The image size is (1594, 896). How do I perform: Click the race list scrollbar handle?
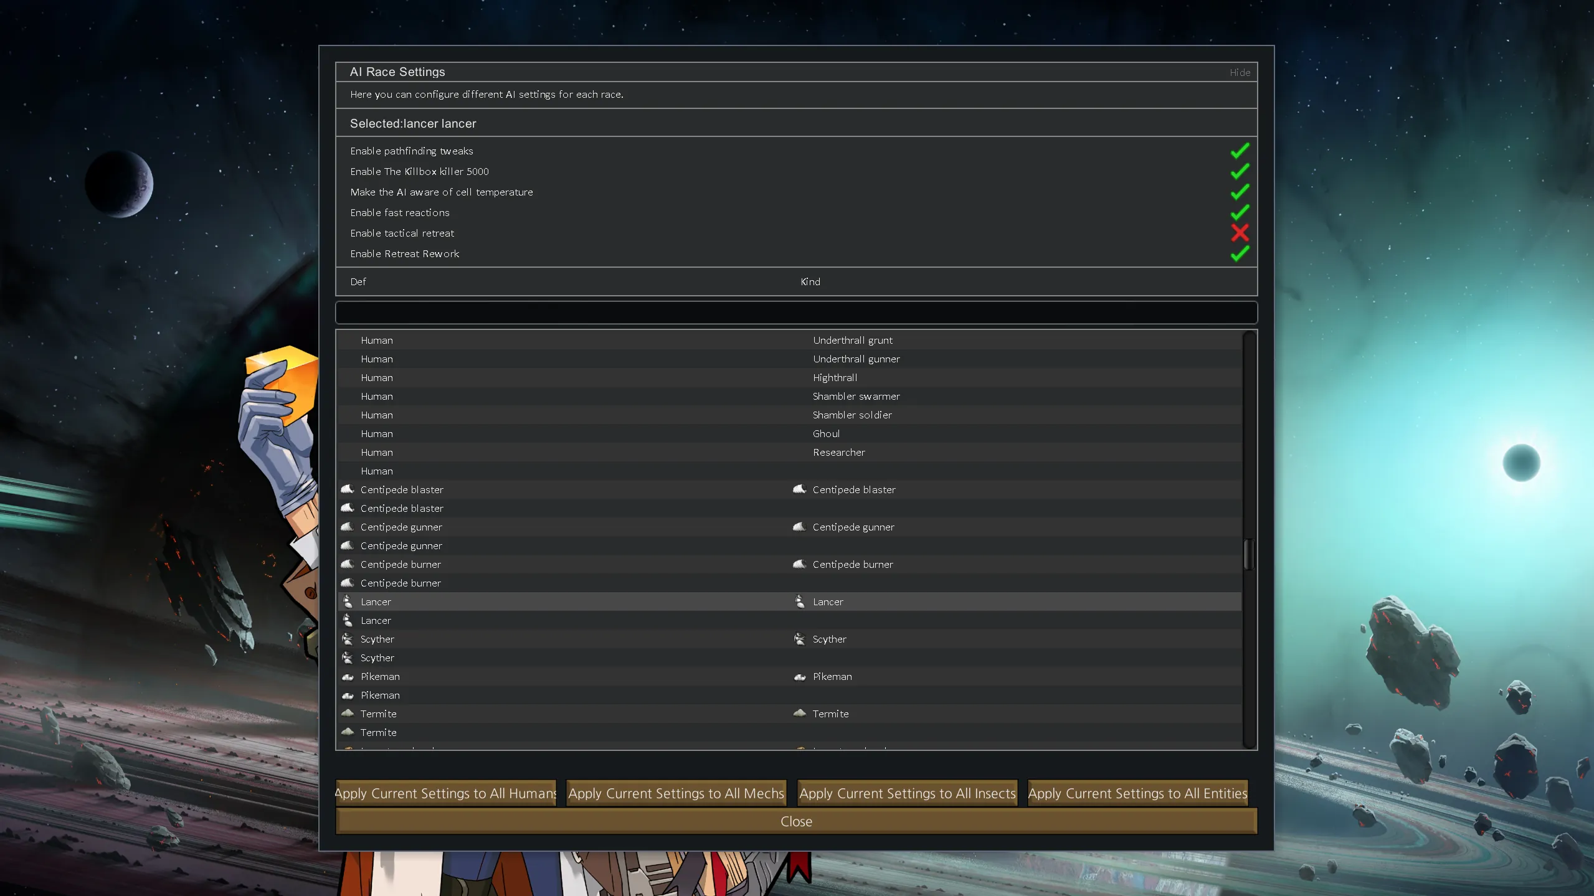[x=1248, y=554]
